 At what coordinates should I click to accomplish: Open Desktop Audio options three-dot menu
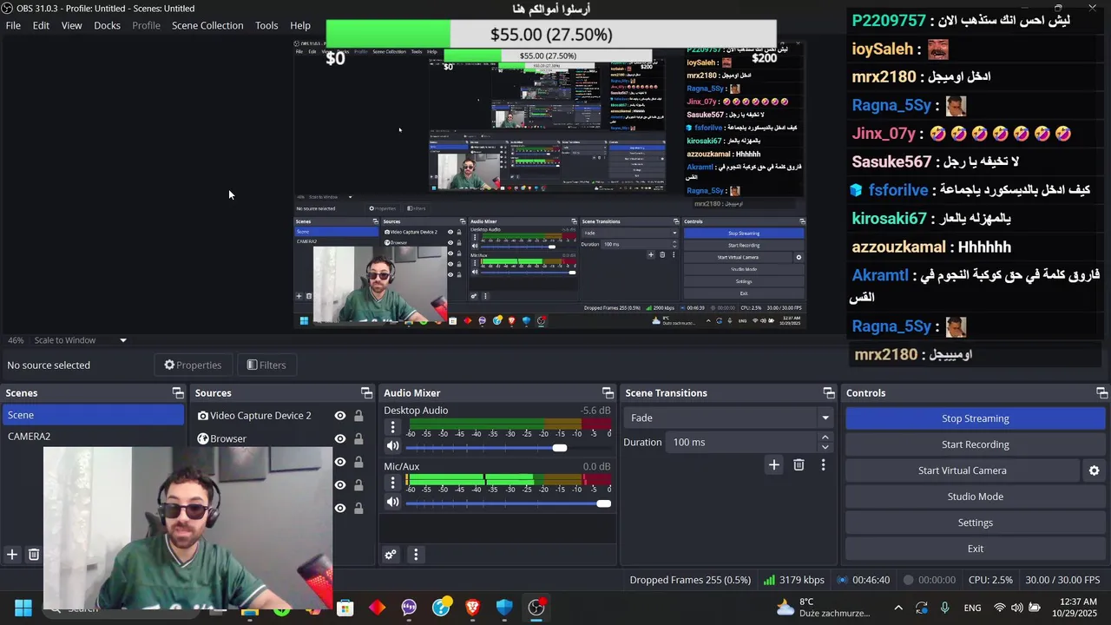392,427
